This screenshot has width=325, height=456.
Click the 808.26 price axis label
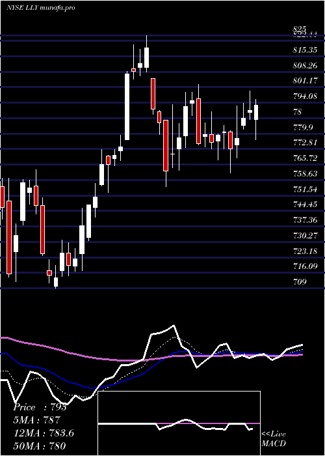point(305,66)
